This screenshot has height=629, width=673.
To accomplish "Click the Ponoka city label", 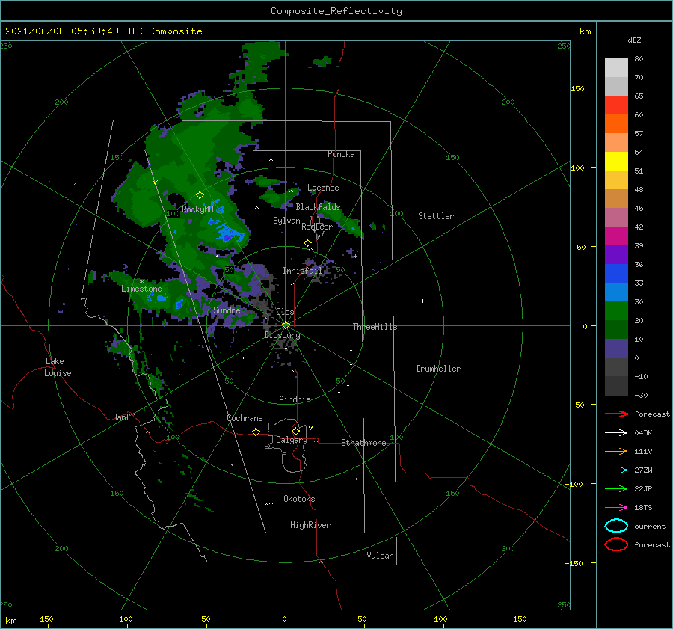I will [341, 154].
